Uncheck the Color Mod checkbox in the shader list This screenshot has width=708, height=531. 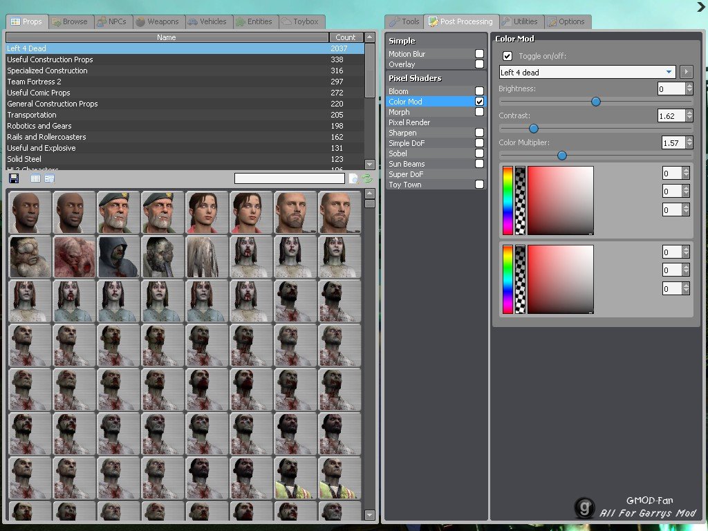pos(480,102)
